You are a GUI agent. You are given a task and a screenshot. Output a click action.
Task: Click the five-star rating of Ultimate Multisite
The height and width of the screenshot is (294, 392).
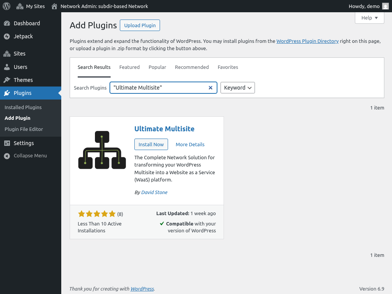pyautogui.click(x=97, y=214)
